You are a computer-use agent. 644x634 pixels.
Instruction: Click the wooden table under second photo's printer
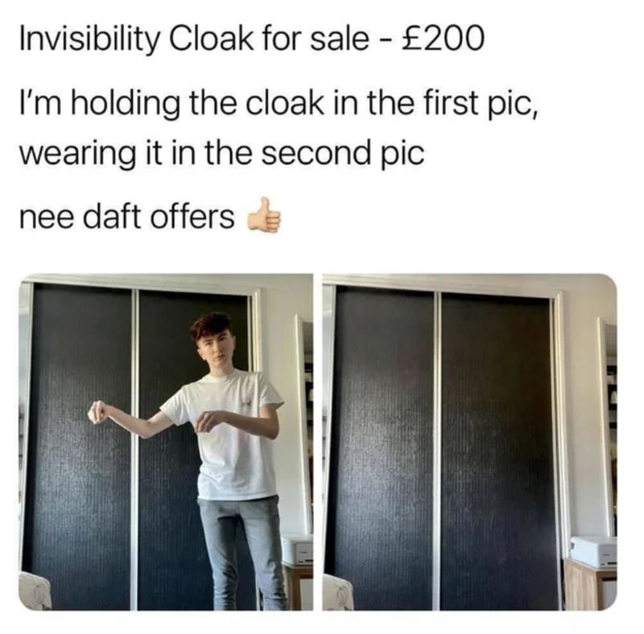coord(591,585)
